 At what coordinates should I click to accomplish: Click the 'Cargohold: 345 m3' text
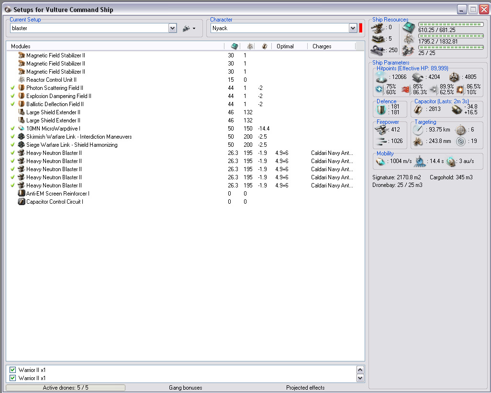(451, 177)
